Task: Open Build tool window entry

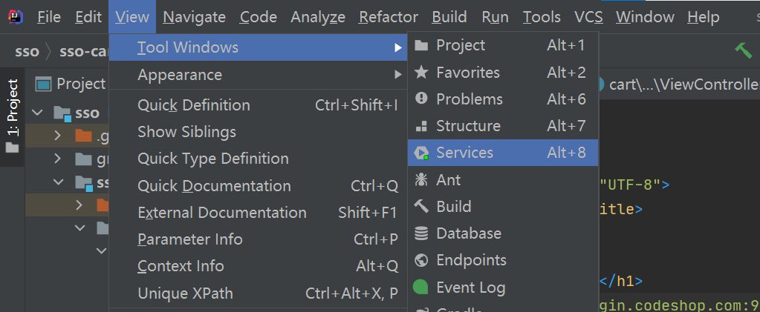Action: point(453,206)
